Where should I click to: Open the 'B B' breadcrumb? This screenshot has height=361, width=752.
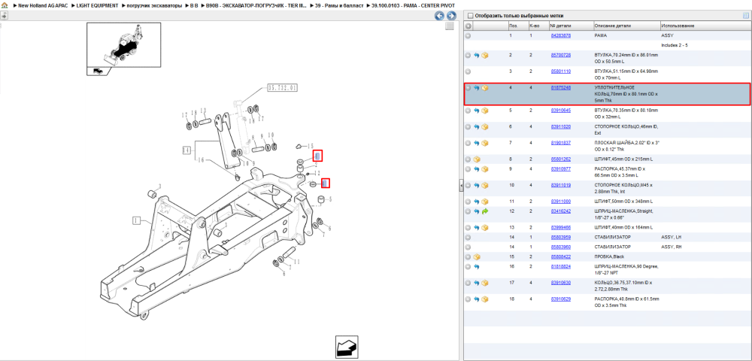[x=194, y=5]
